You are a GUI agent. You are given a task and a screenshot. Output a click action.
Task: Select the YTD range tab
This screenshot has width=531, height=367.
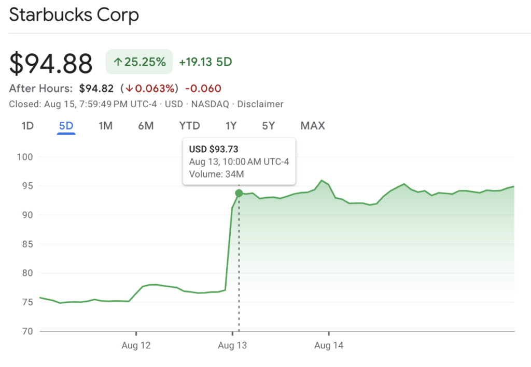(189, 126)
